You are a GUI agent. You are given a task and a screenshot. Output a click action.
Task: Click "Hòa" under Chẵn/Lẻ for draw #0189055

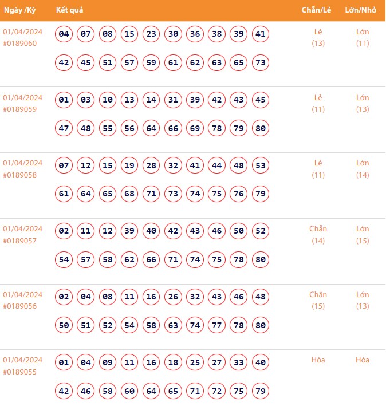(318, 360)
